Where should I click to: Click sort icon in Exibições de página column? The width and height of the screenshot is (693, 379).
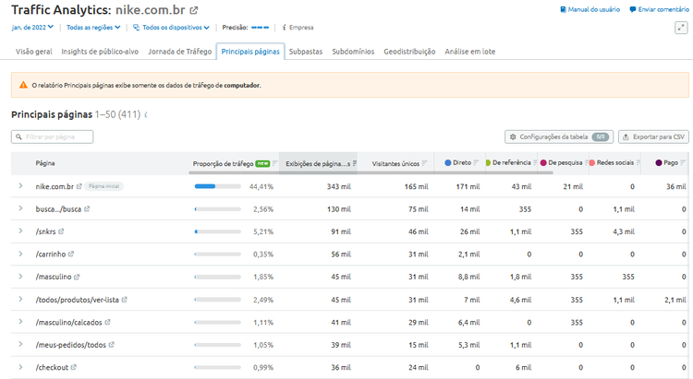coord(355,163)
